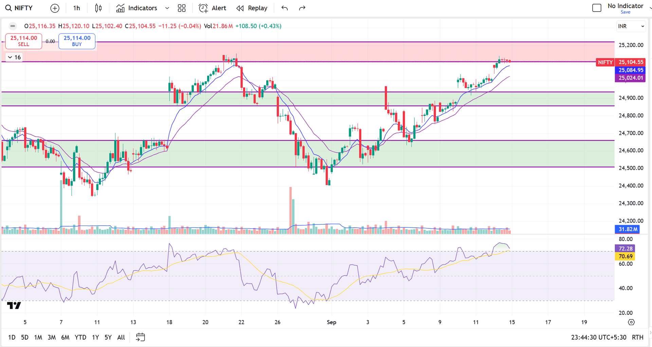Screen dimensions: 652x347
Task: Open the go-to-date calendar icon
Action: [140, 337]
